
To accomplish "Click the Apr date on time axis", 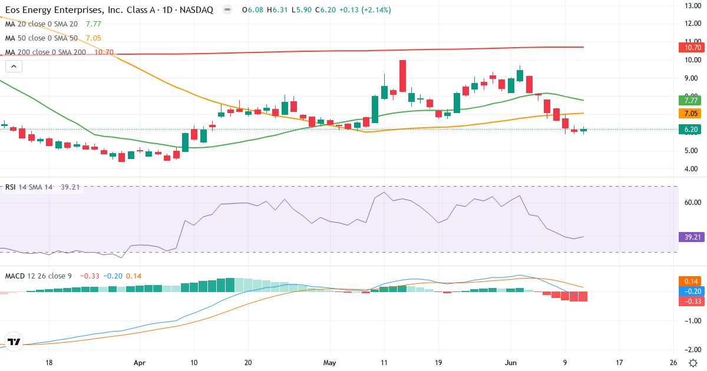I will click(140, 363).
